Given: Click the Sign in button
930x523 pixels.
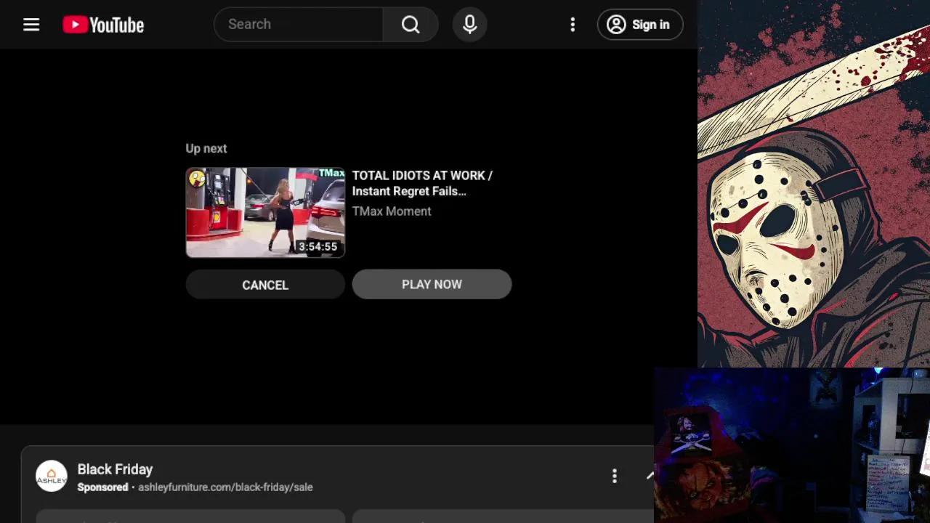Looking at the screenshot, I should tap(640, 25).
